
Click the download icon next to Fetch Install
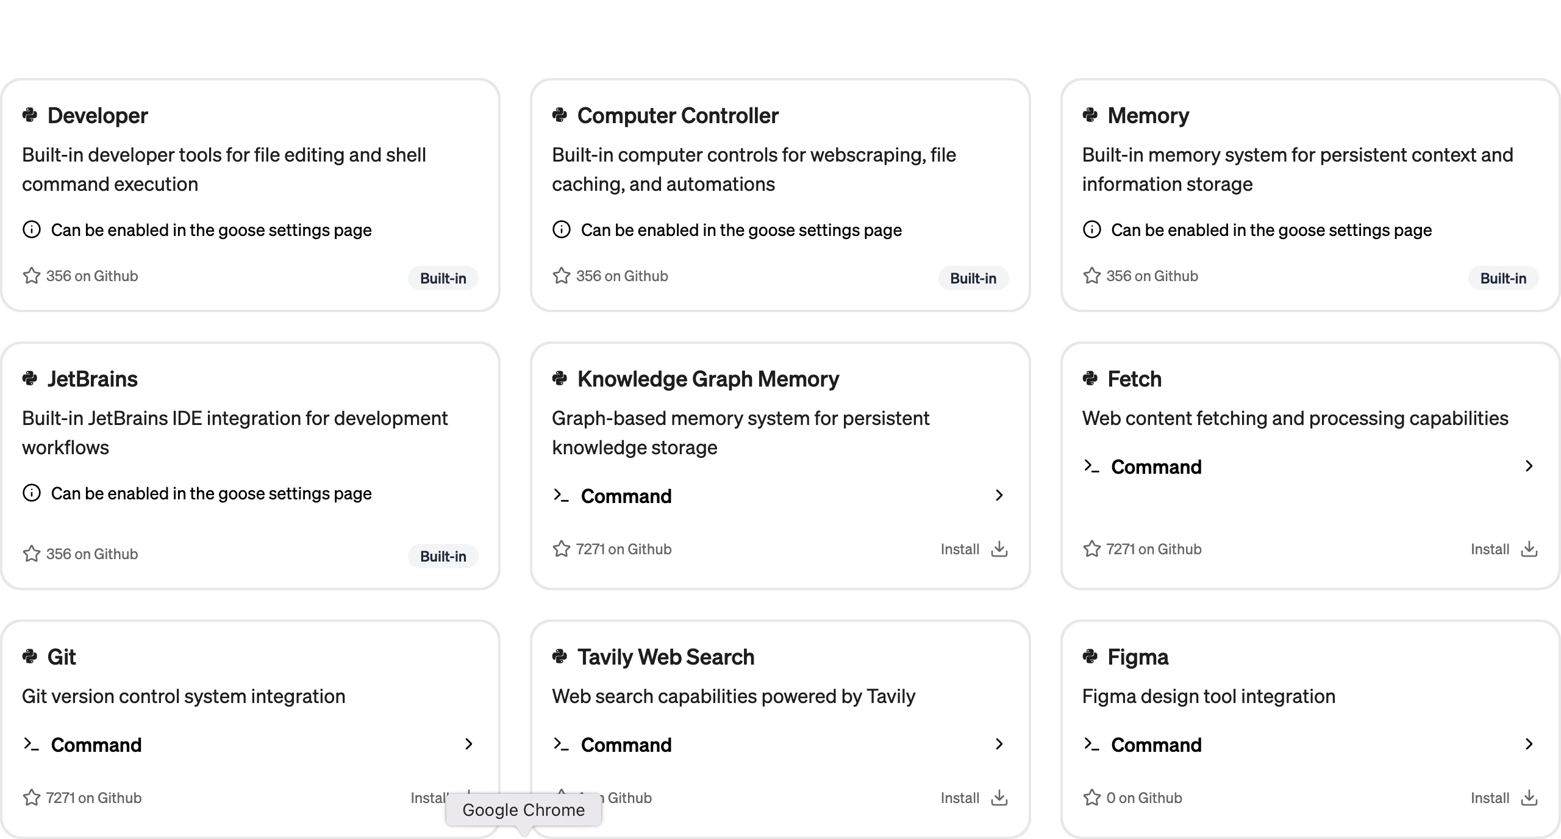click(1529, 549)
